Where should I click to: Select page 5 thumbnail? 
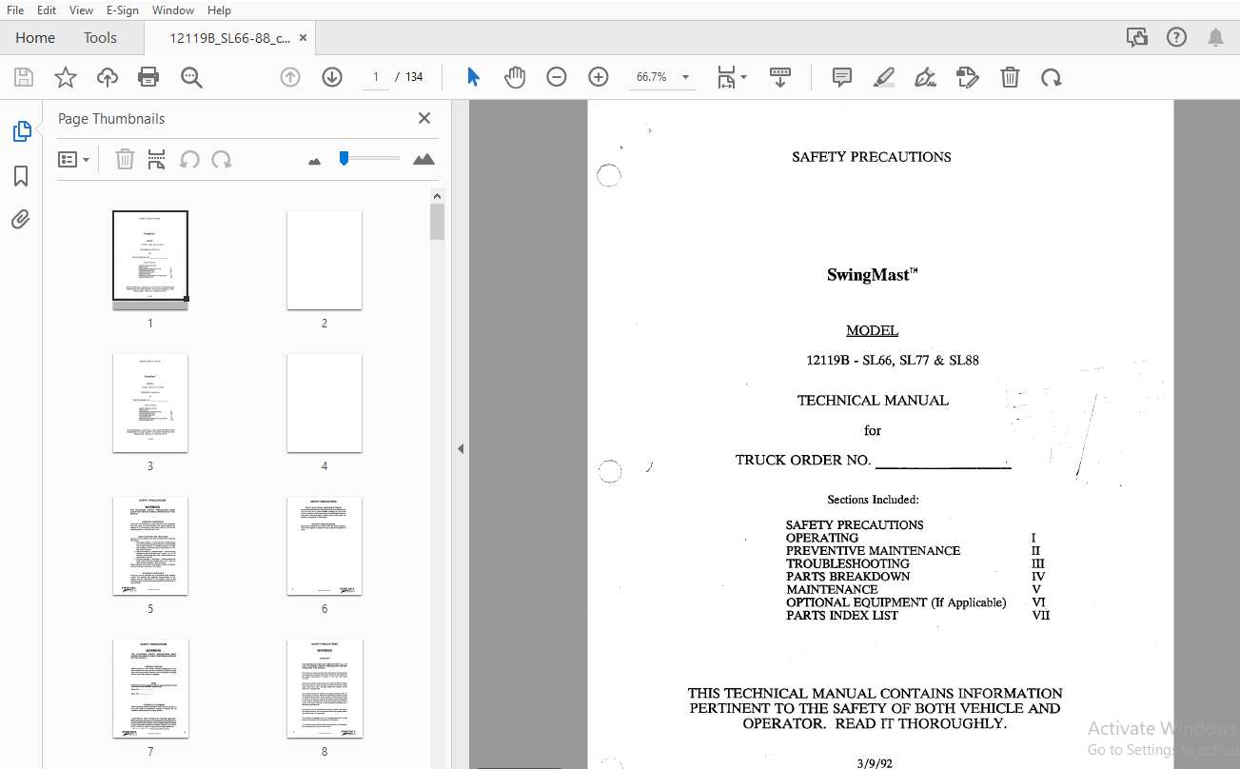pos(150,546)
